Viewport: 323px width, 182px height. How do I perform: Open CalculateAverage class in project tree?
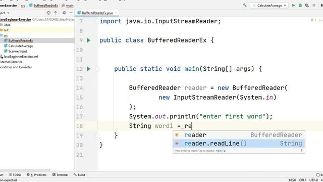point(20,46)
